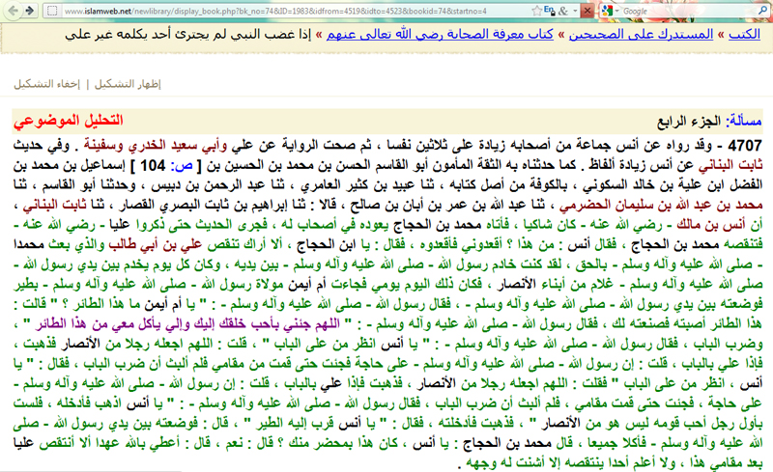Image resolution: width=773 pixels, height=472 pixels.
Task: Open كتاب معرفة الصحابة breadcrumb link
Action: click(440, 34)
